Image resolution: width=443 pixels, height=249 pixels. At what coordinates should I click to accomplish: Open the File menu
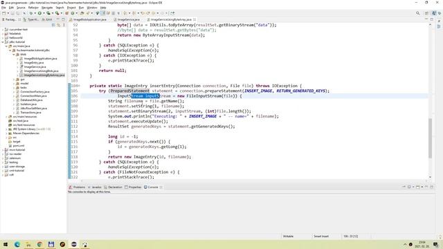point(3,8)
